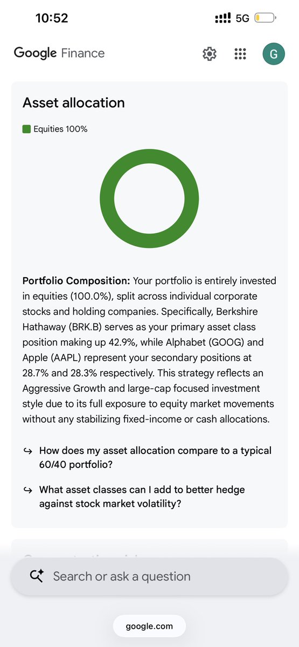299x647 pixels.
Task: Open the G account avatar
Action: coord(274,53)
